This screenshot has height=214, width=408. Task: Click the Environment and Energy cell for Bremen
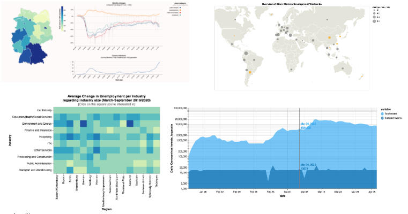click(83, 124)
